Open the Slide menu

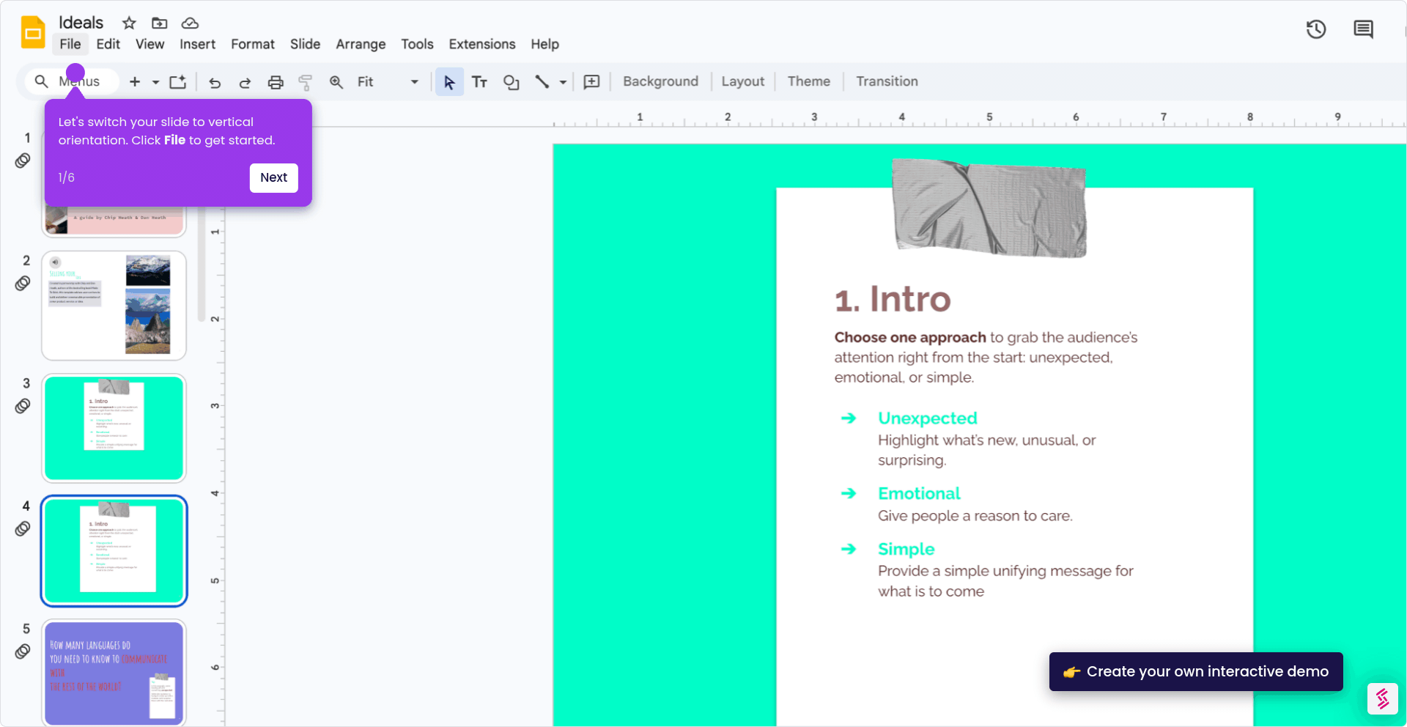[305, 44]
